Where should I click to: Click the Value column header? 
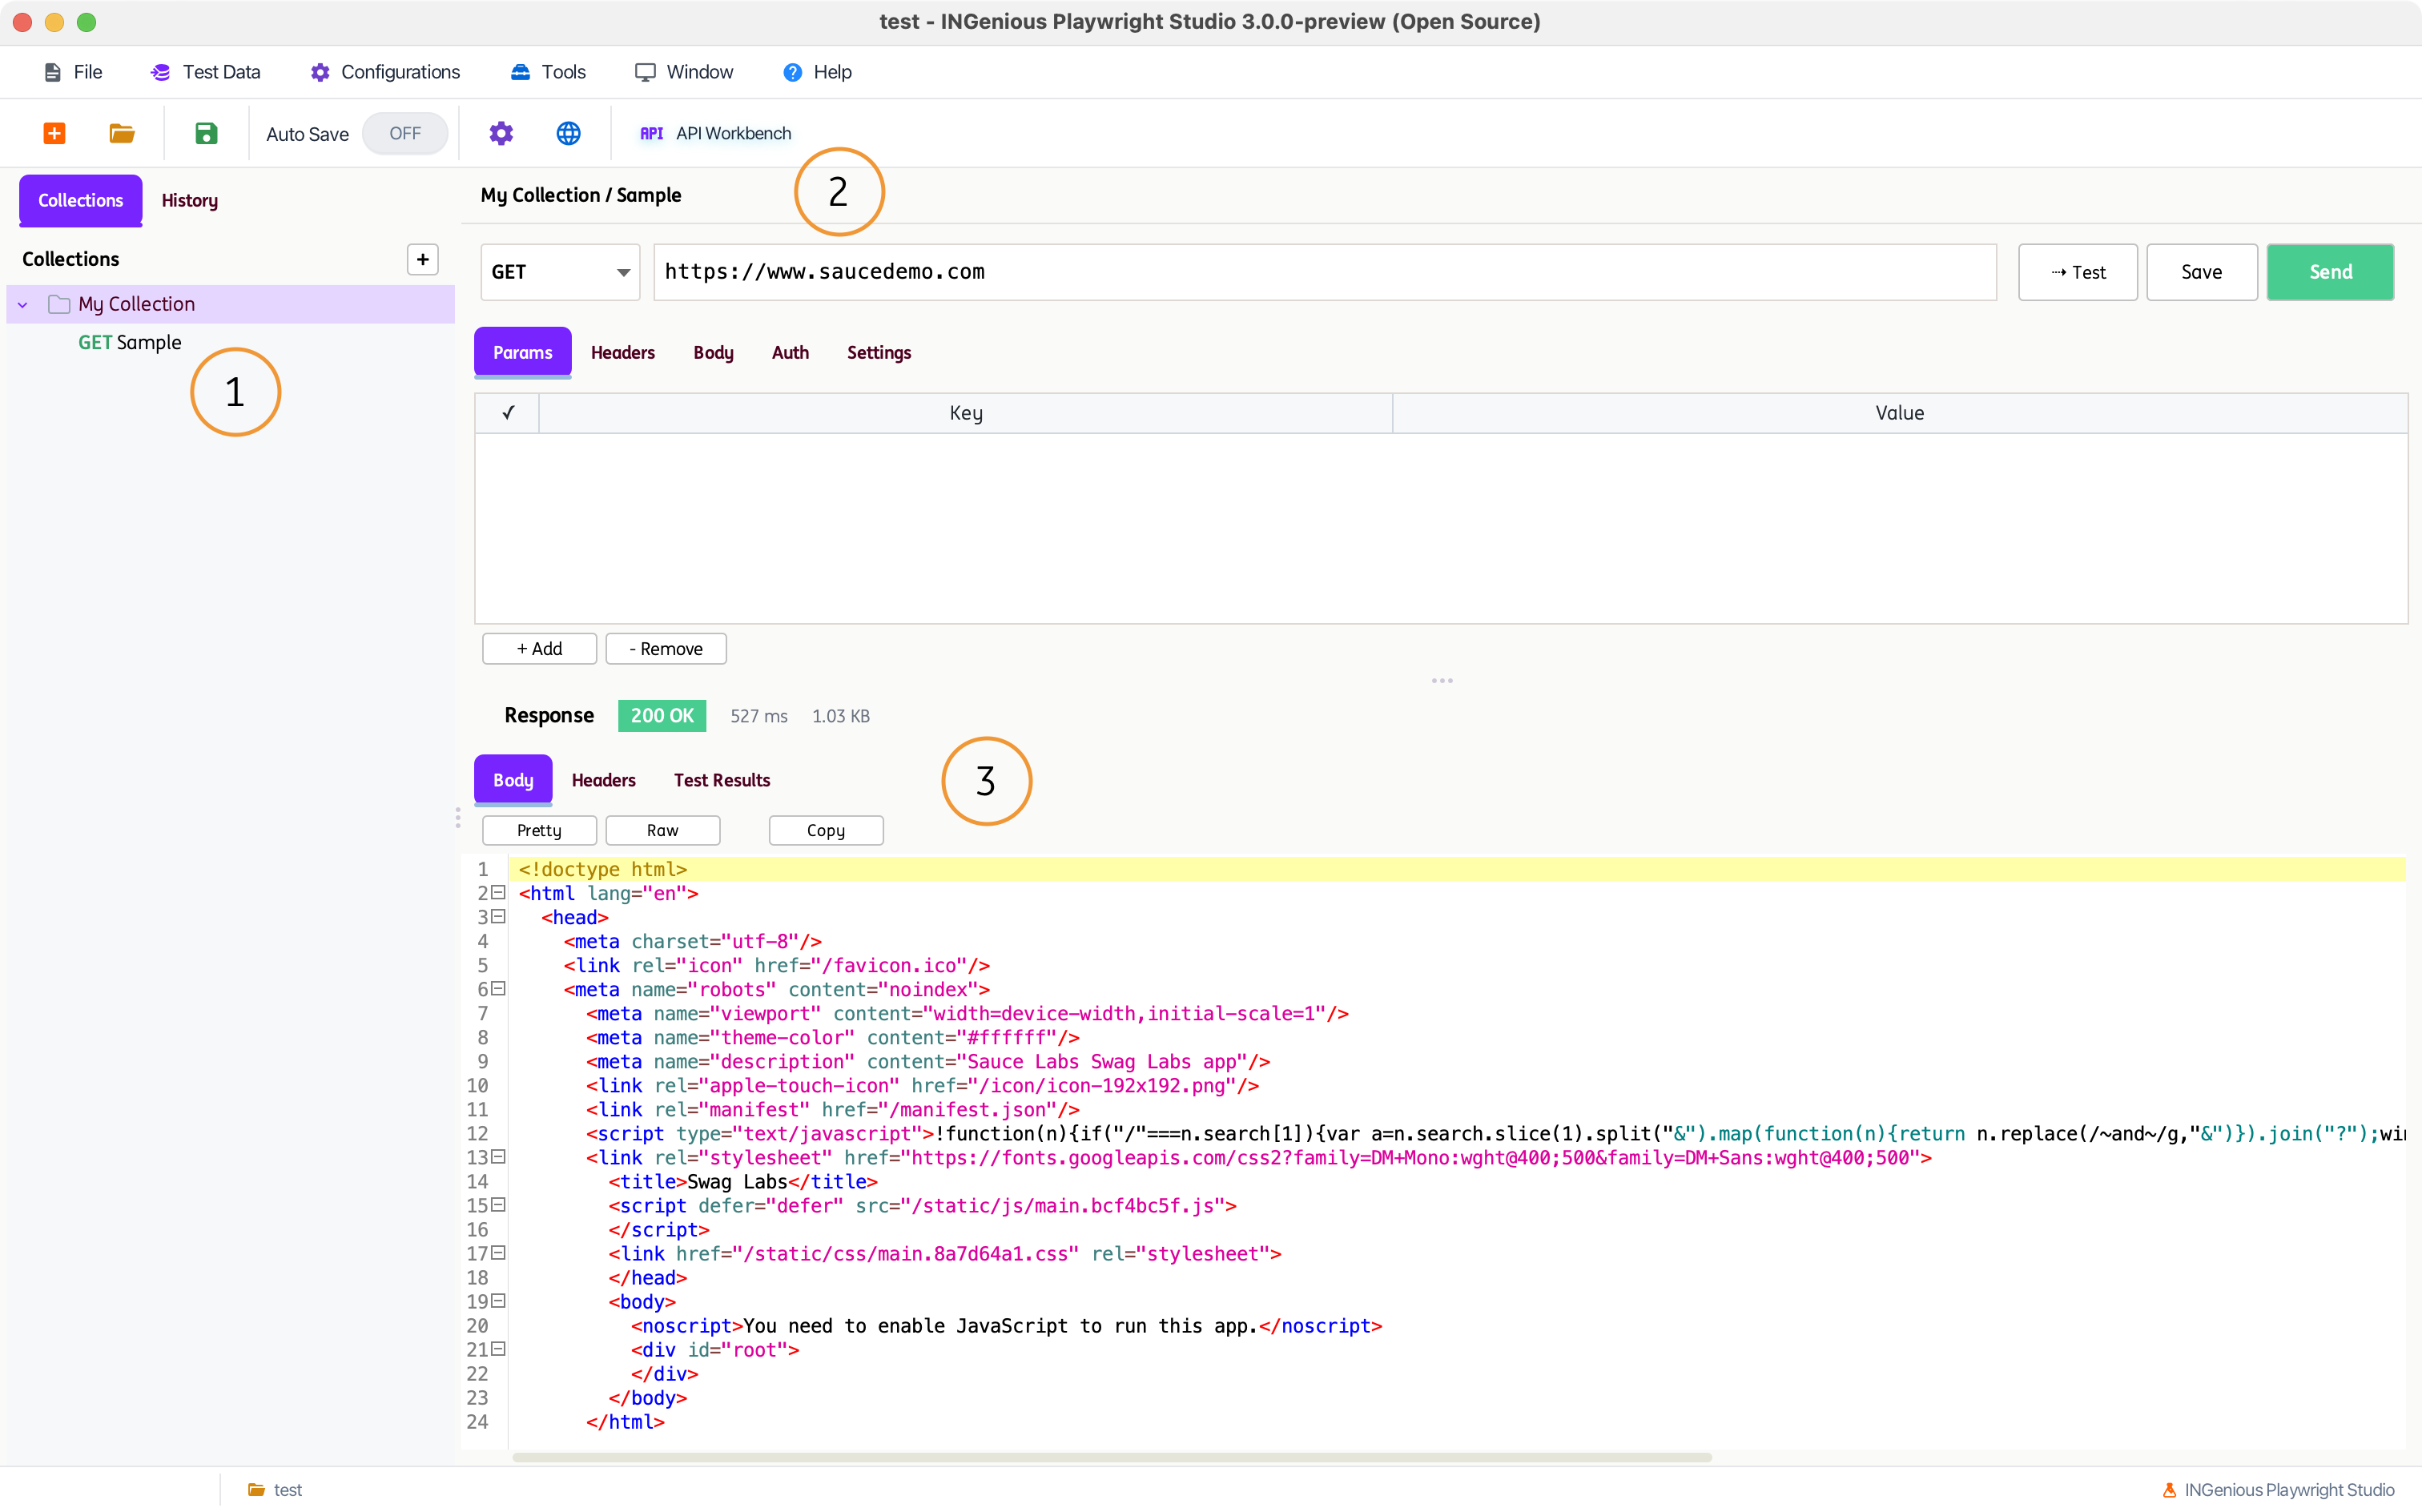1899,412
